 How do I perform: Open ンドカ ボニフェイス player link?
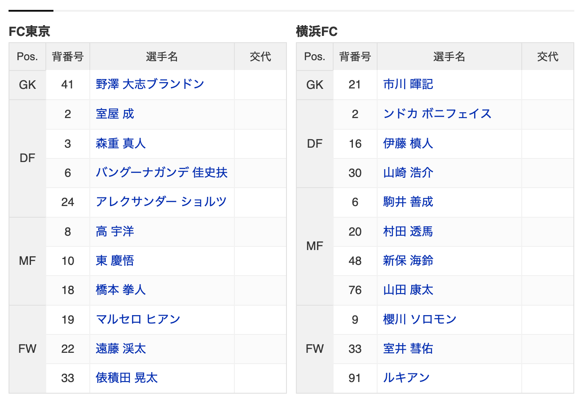(x=437, y=114)
